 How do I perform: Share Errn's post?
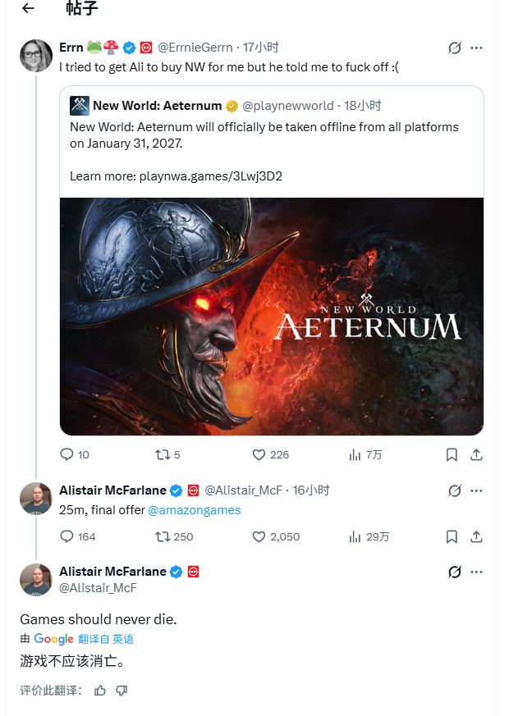click(x=477, y=454)
